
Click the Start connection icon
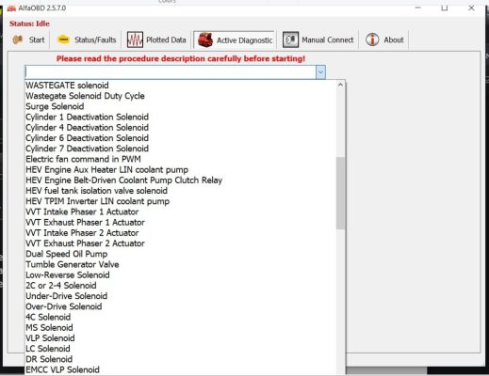[18, 39]
